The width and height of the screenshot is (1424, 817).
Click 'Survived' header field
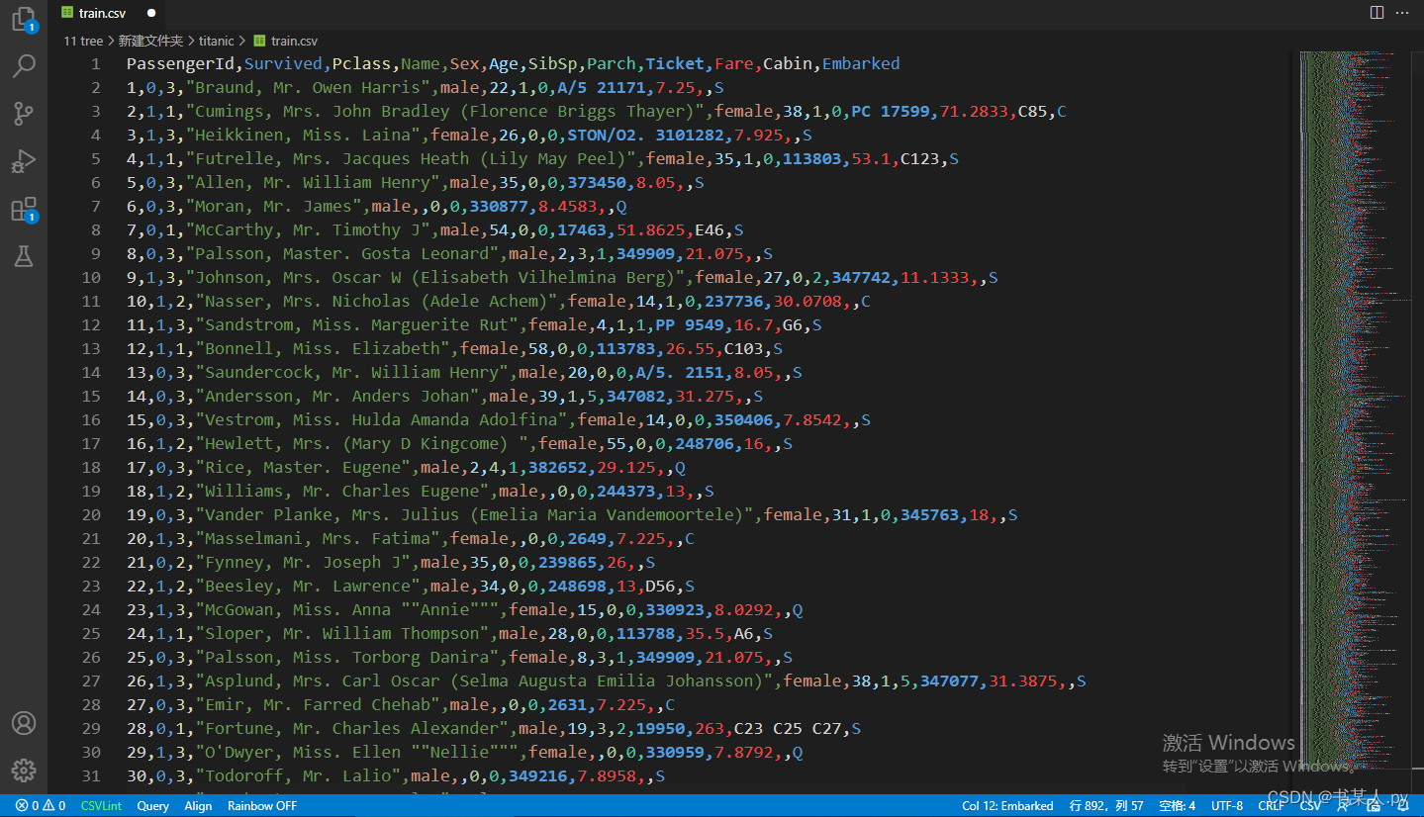tap(283, 63)
